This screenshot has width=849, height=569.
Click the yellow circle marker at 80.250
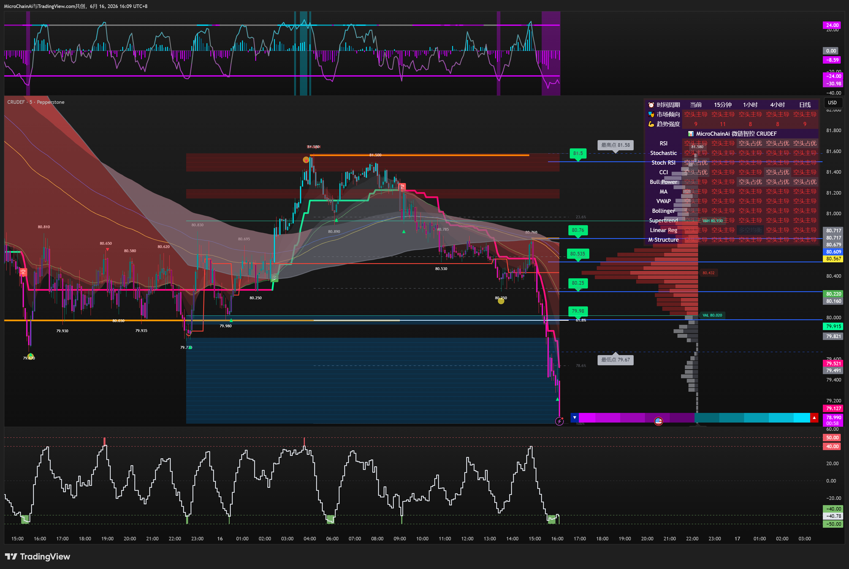501,301
